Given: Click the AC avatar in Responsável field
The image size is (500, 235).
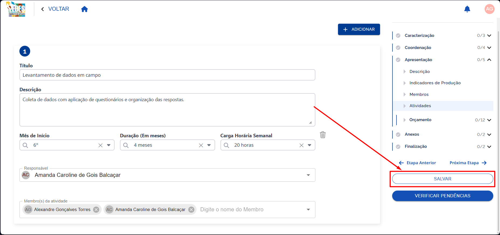Looking at the screenshot, I should 26,175.
